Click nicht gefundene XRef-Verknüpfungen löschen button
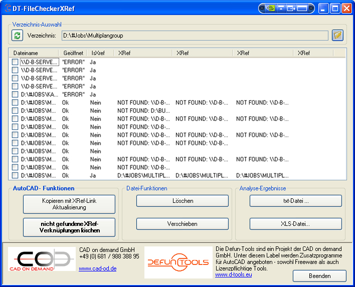The width and height of the screenshot is (355, 287). (x=69, y=227)
